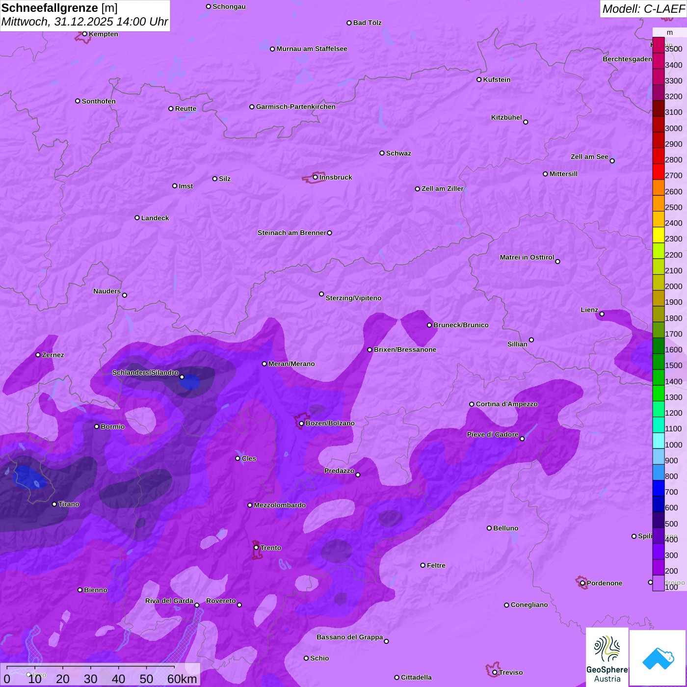Select the light cyan legend swatch above 1000

tap(659, 441)
